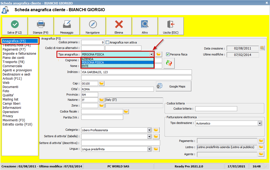Open the Pagamento lookup folder icon

pos(261,141)
